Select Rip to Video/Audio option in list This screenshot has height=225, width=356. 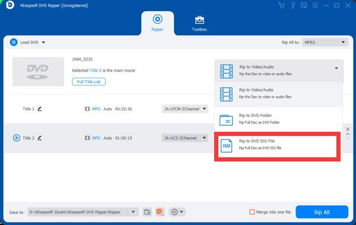coord(278,94)
